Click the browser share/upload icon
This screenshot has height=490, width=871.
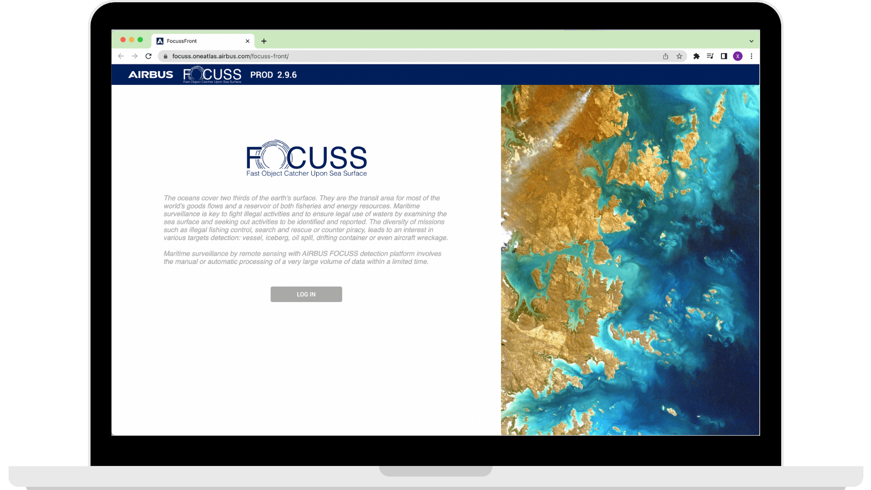point(666,56)
